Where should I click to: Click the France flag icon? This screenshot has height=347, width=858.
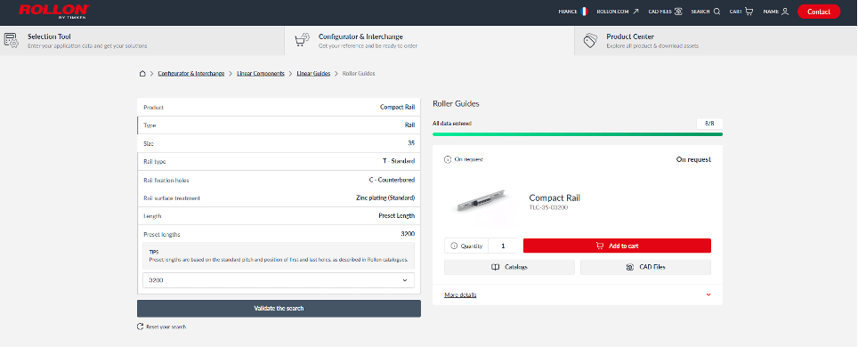[x=584, y=11]
